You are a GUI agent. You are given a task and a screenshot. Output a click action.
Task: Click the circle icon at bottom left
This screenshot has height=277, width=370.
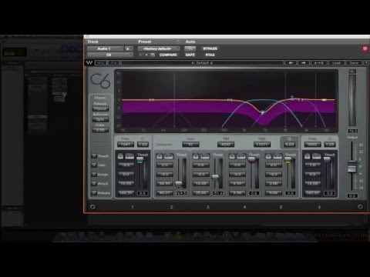click(x=92, y=206)
